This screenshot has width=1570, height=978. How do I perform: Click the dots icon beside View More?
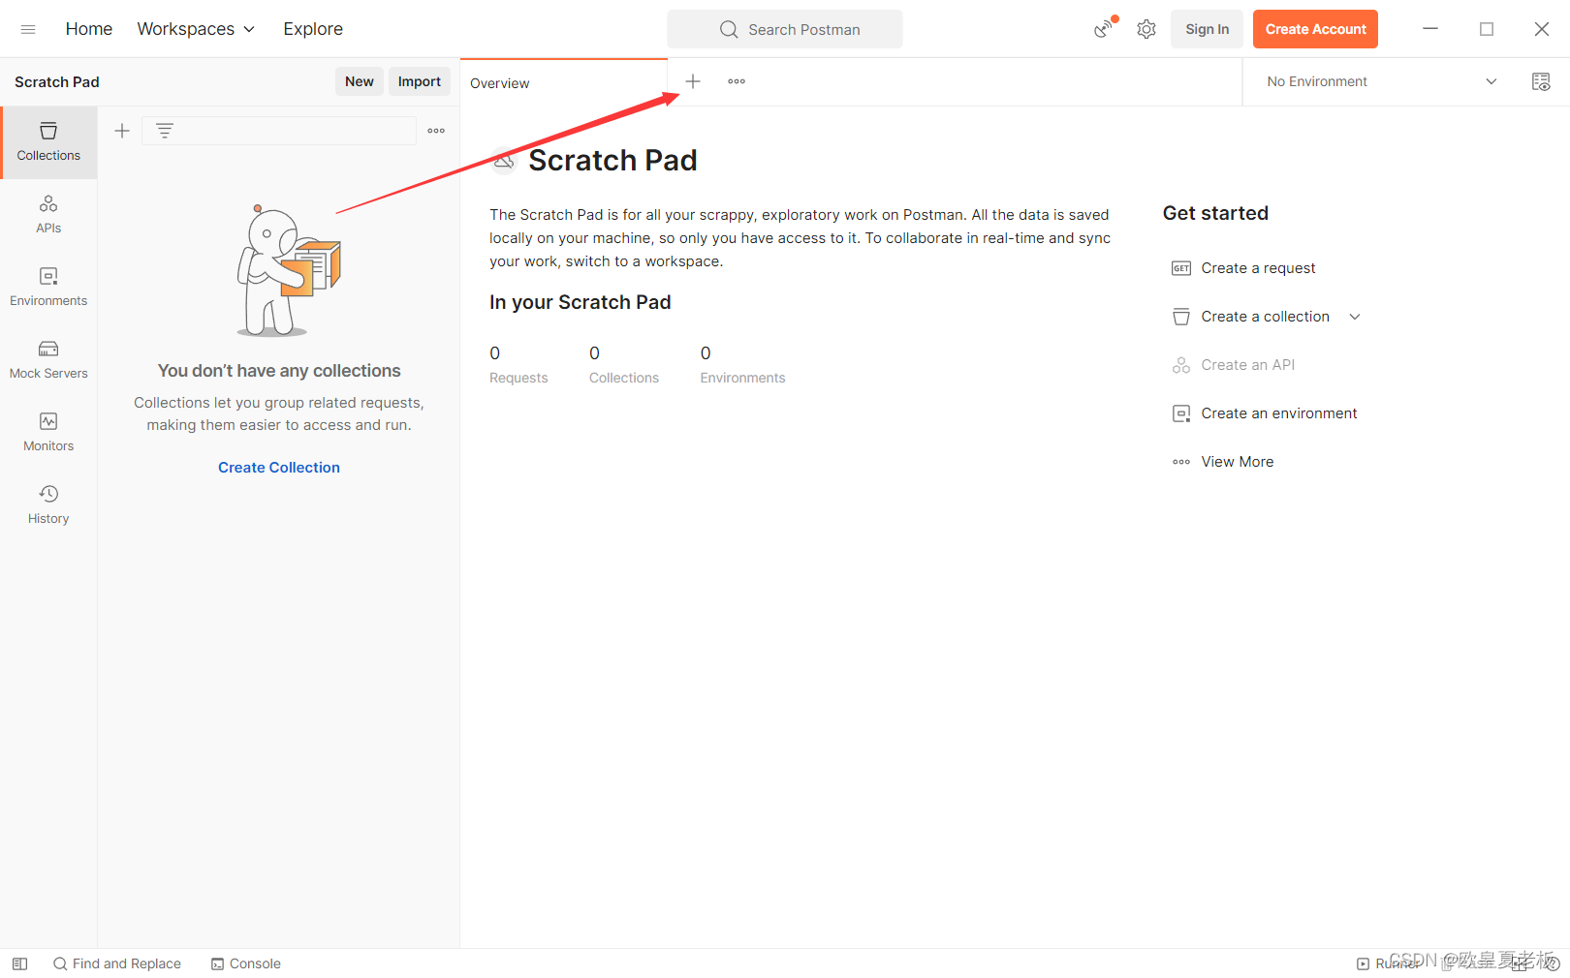(1181, 462)
